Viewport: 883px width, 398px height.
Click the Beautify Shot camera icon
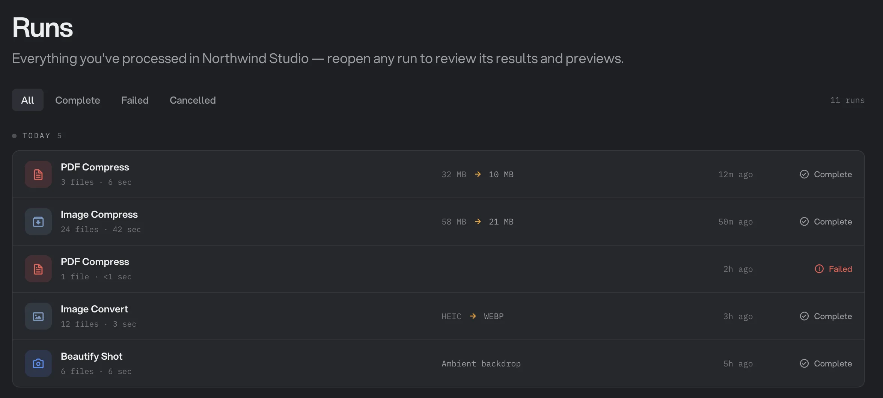click(38, 363)
